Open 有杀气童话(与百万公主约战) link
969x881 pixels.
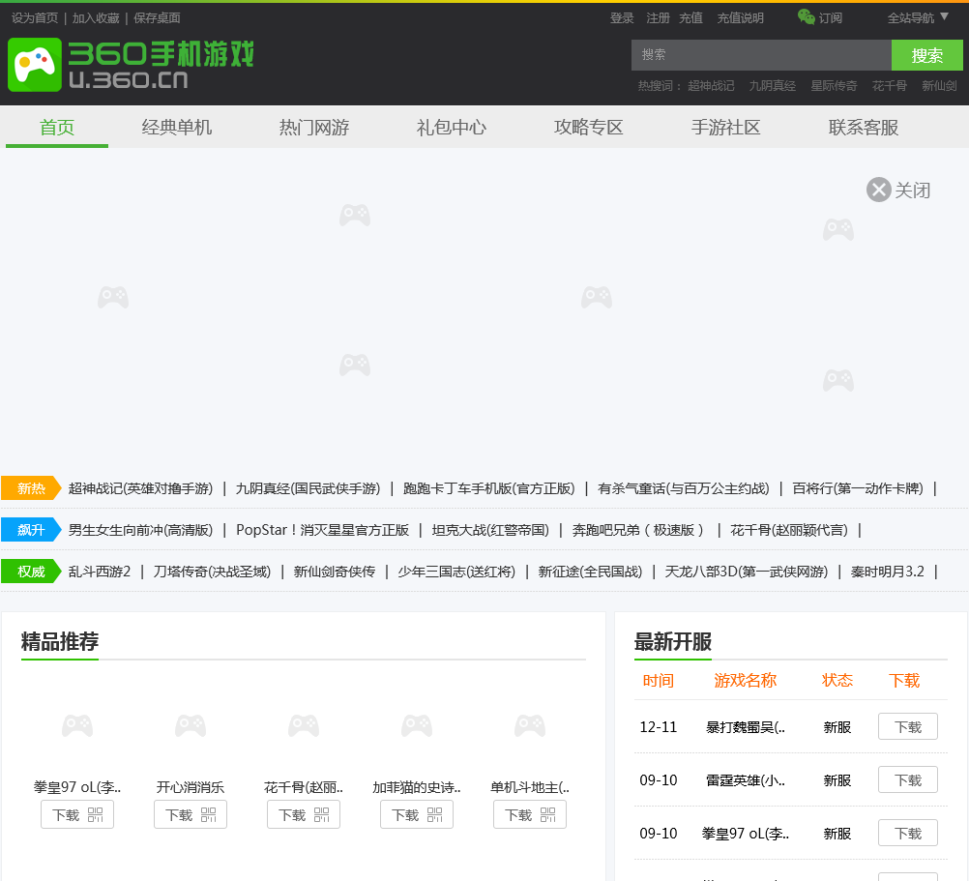click(684, 488)
